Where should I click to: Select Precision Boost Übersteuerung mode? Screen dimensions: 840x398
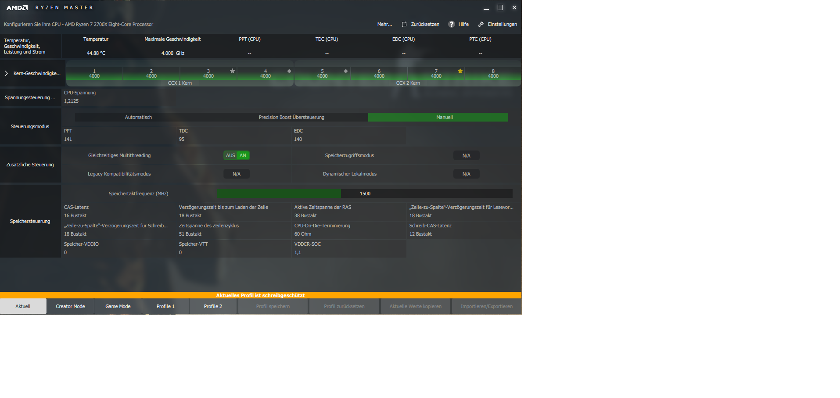point(291,117)
